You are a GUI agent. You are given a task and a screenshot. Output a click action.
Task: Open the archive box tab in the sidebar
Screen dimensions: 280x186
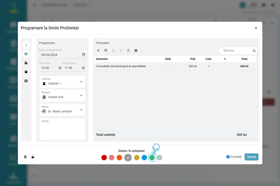point(26,72)
